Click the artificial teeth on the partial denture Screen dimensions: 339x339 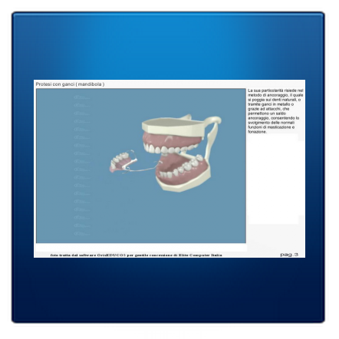[x=120, y=158]
